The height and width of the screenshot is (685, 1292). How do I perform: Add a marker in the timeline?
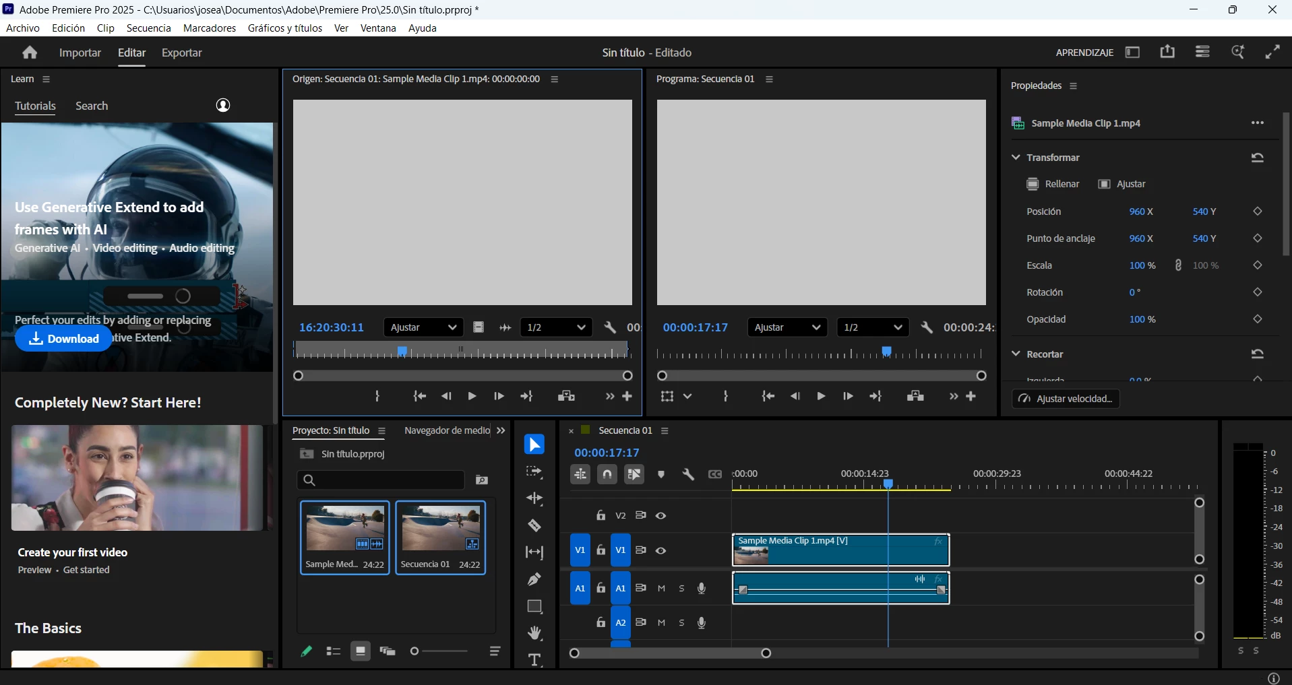click(x=661, y=474)
